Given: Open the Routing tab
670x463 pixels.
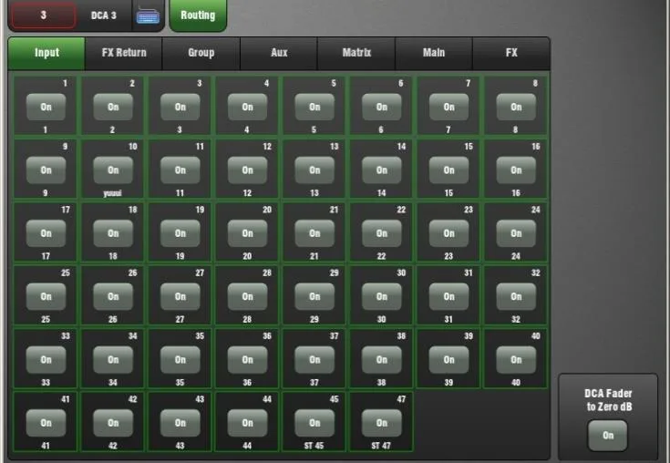Looking at the screenshot, I should (x=198, y=15).
